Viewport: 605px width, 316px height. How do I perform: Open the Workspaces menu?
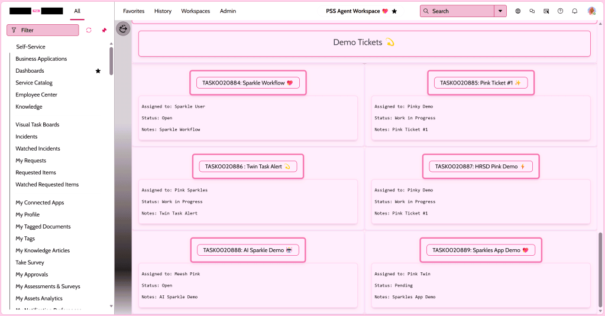pyautogui.click(x=195, y=11)
